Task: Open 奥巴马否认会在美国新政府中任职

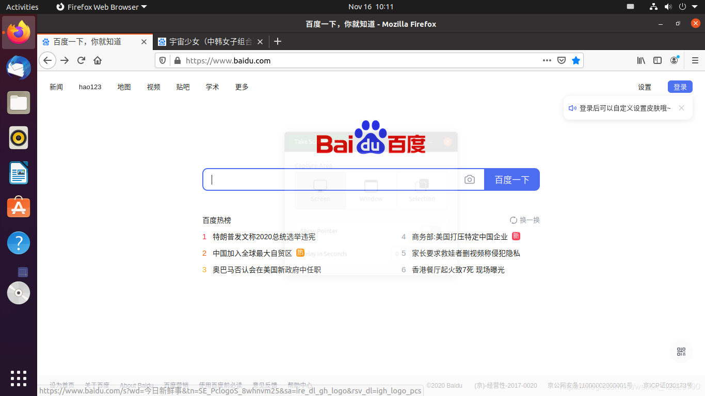Action: point(267,270)
